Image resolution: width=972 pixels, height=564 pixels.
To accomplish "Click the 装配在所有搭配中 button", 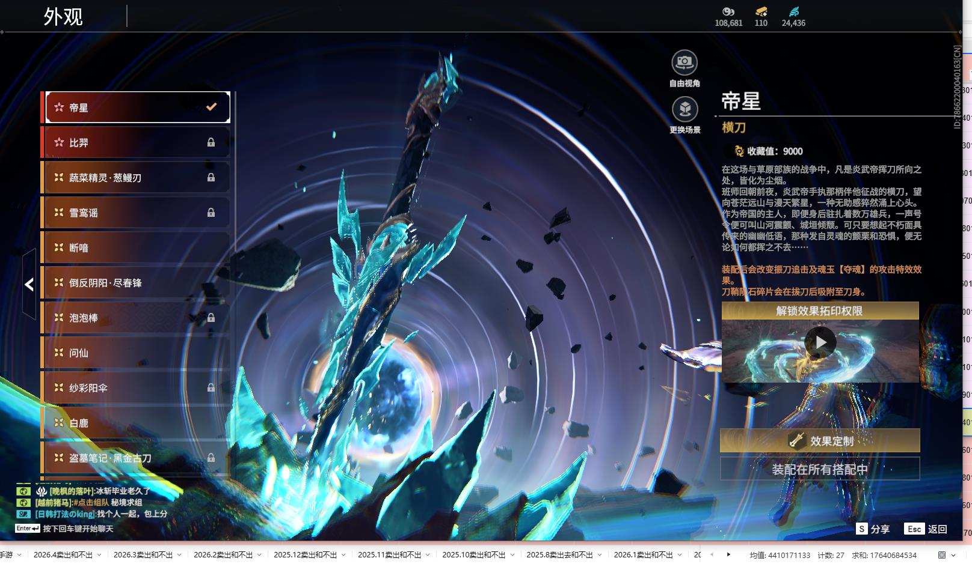I will coord(820,469).
